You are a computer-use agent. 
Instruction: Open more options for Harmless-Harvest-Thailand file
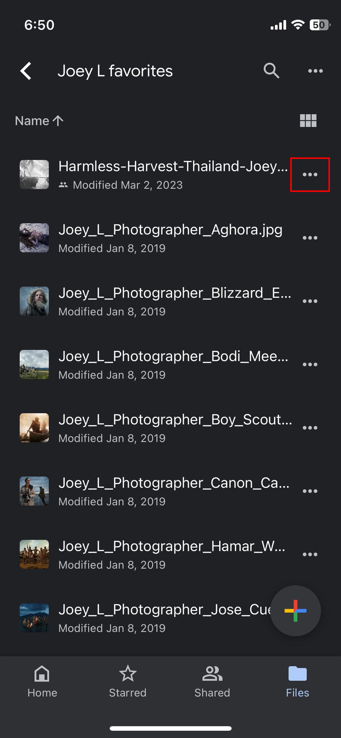pyautogui.click(x=310, y=175)
